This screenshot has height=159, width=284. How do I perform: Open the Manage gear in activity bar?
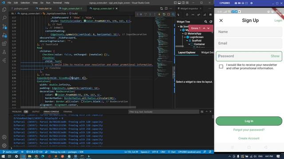4,145
